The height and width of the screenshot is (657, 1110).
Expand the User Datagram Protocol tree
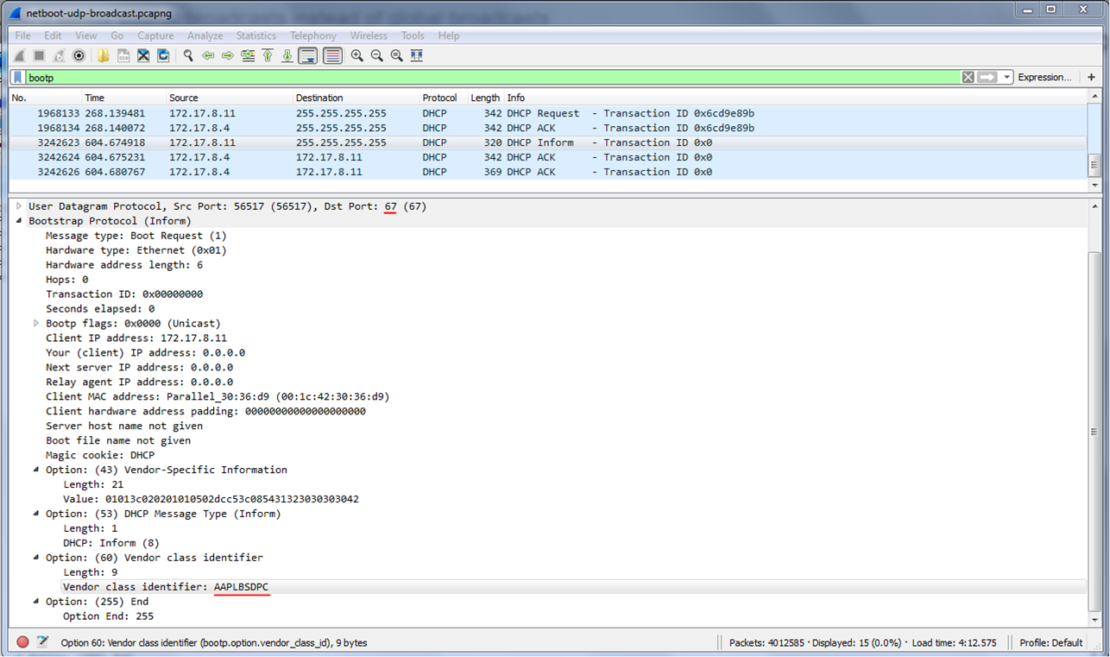click(x=19, y=206)
